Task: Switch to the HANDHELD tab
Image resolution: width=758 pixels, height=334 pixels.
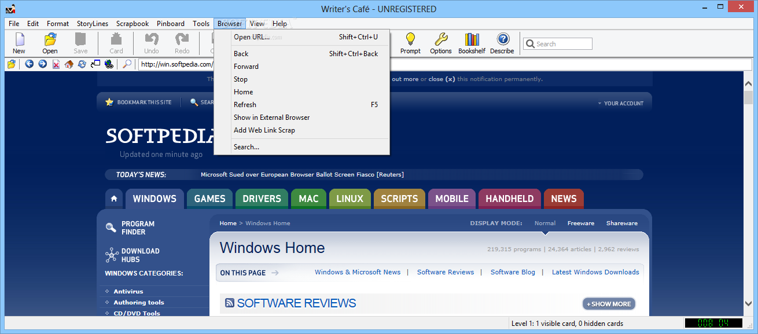Action: [x=510, y=199]
